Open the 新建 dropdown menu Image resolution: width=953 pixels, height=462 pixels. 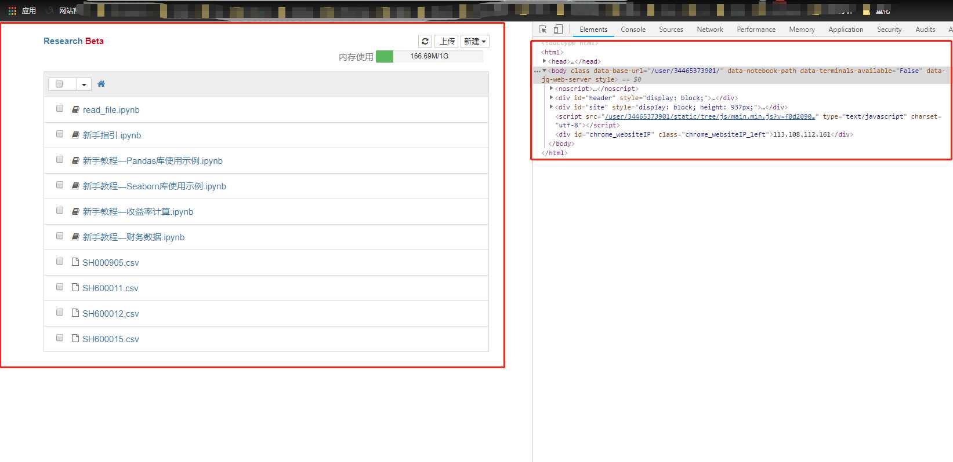[x=475, y=41]
